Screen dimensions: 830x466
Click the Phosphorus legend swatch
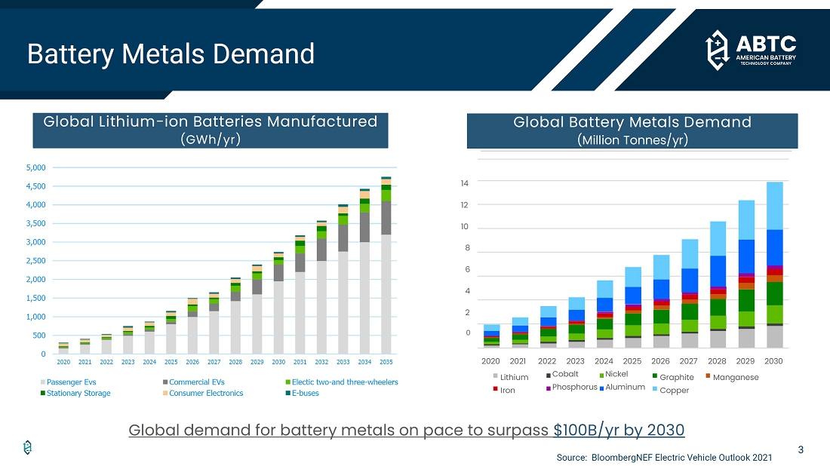point(549,388)
